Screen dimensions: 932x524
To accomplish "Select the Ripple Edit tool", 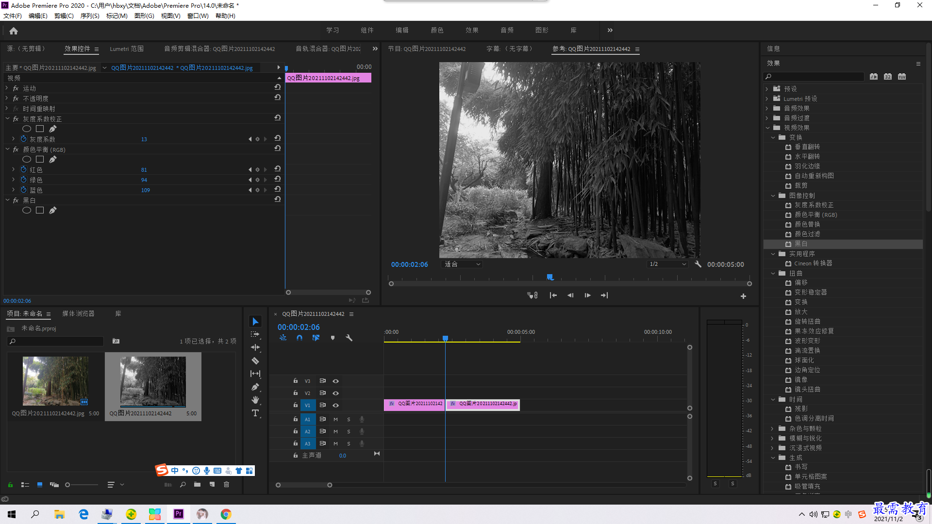I will (255, 347).
